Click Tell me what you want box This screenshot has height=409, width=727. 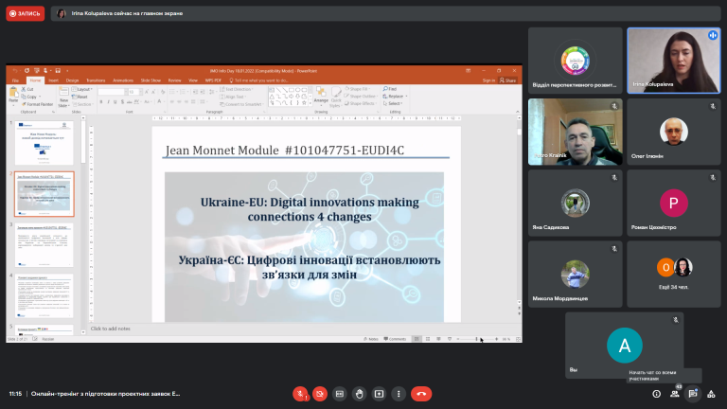(259, 80)
